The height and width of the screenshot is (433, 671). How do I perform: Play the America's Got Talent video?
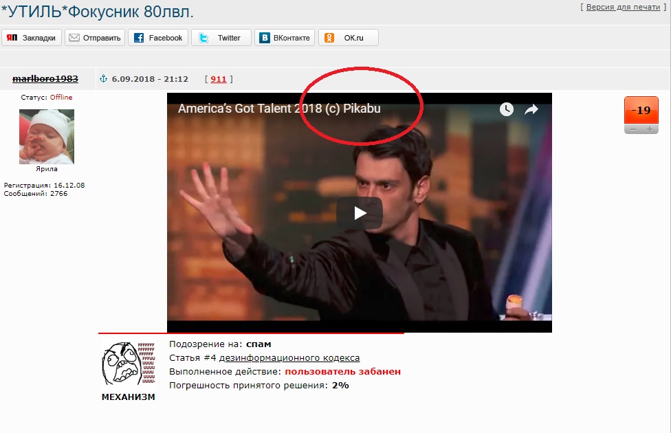[360, 212]
